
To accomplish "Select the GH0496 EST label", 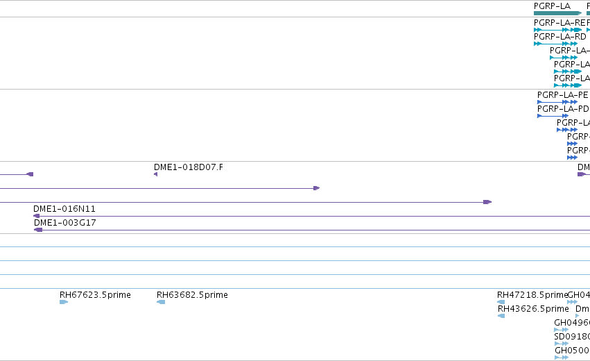I will 572,323.
